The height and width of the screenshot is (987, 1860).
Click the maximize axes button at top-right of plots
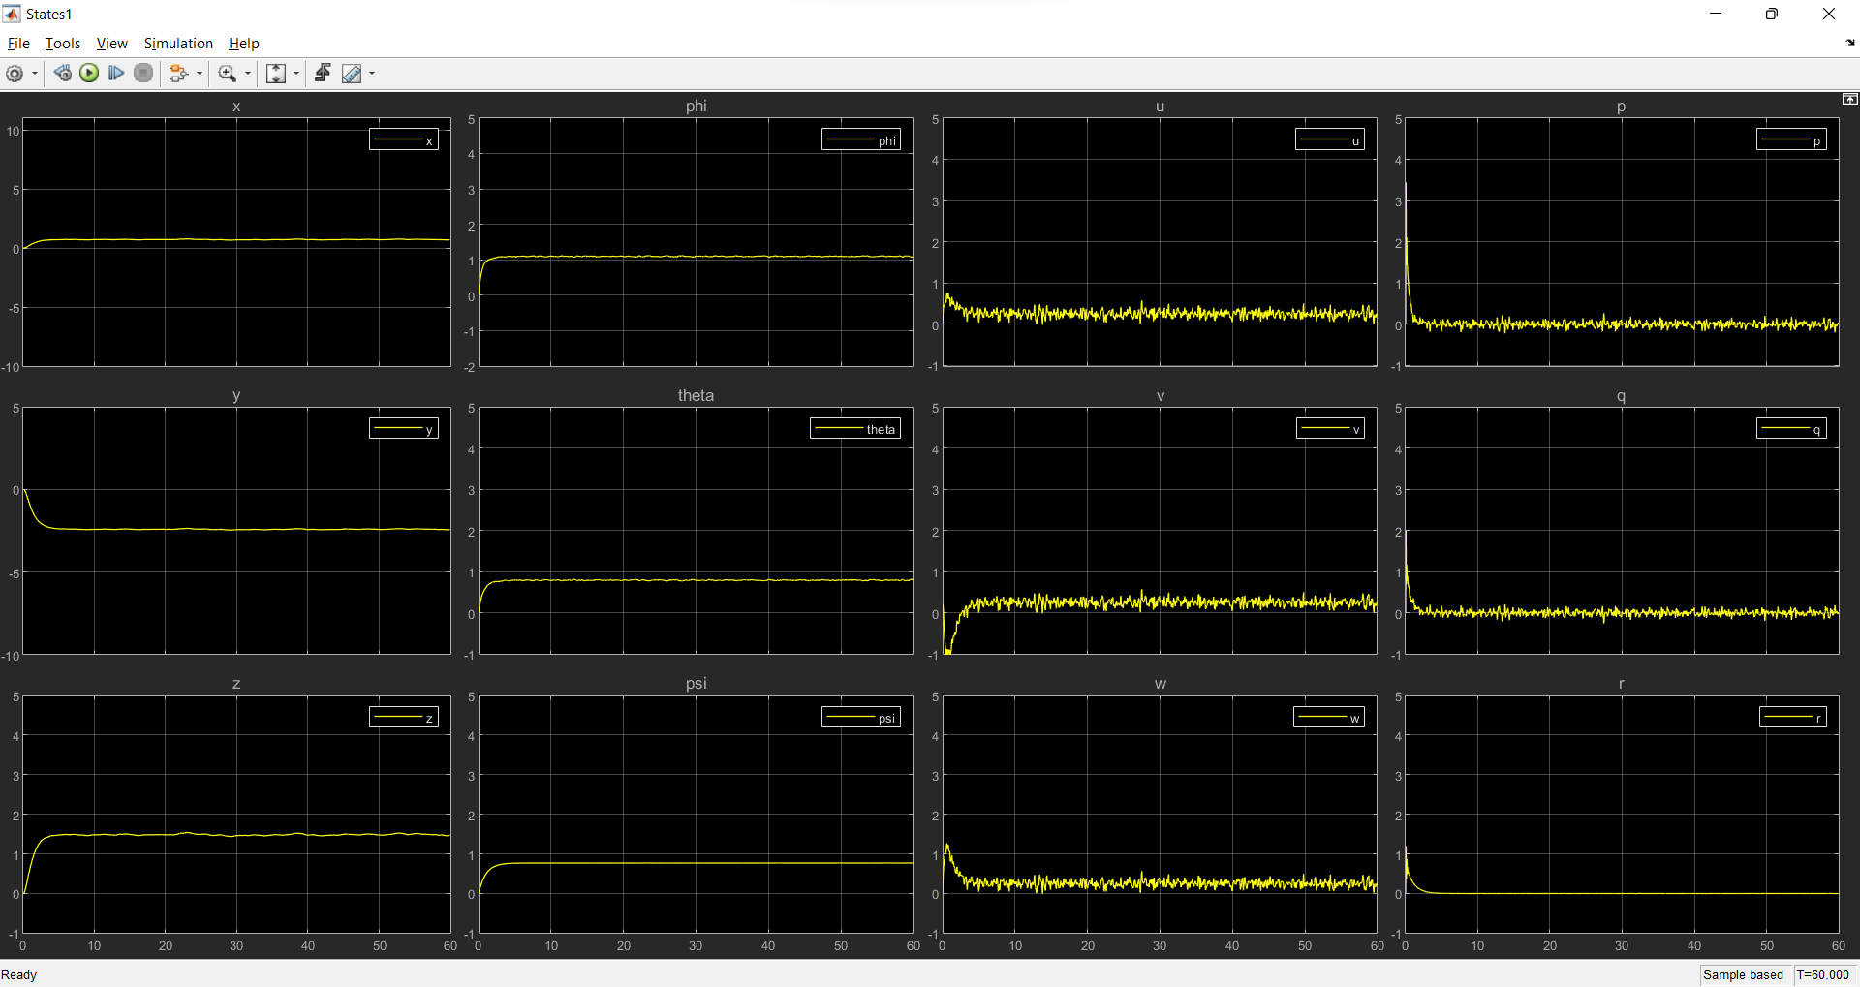coord(1849,100)
